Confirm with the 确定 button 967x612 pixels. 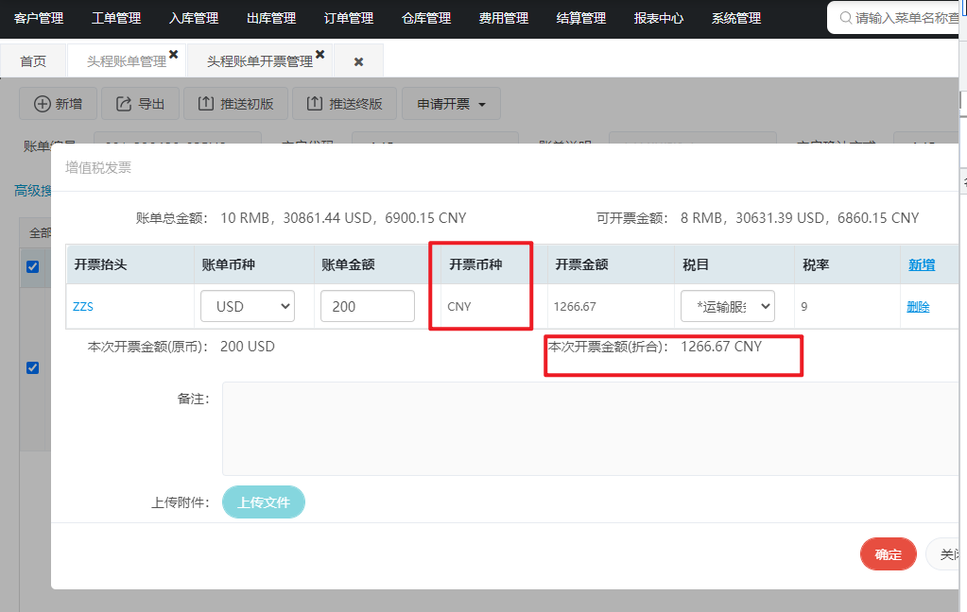888,554
